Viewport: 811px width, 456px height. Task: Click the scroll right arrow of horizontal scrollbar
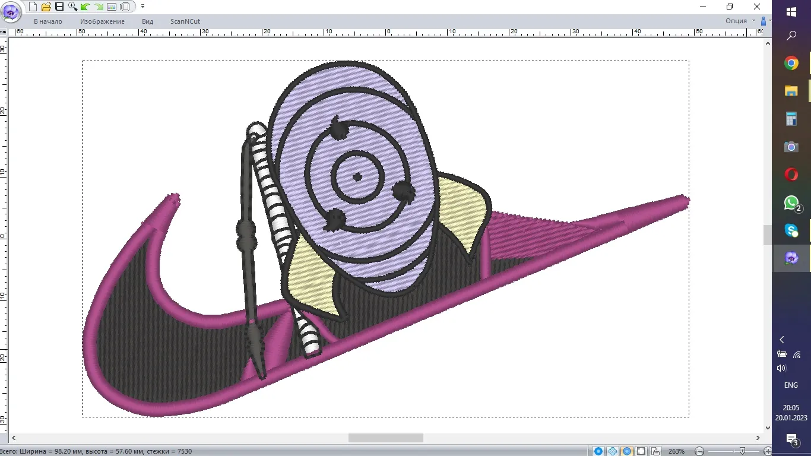point(758,438)
